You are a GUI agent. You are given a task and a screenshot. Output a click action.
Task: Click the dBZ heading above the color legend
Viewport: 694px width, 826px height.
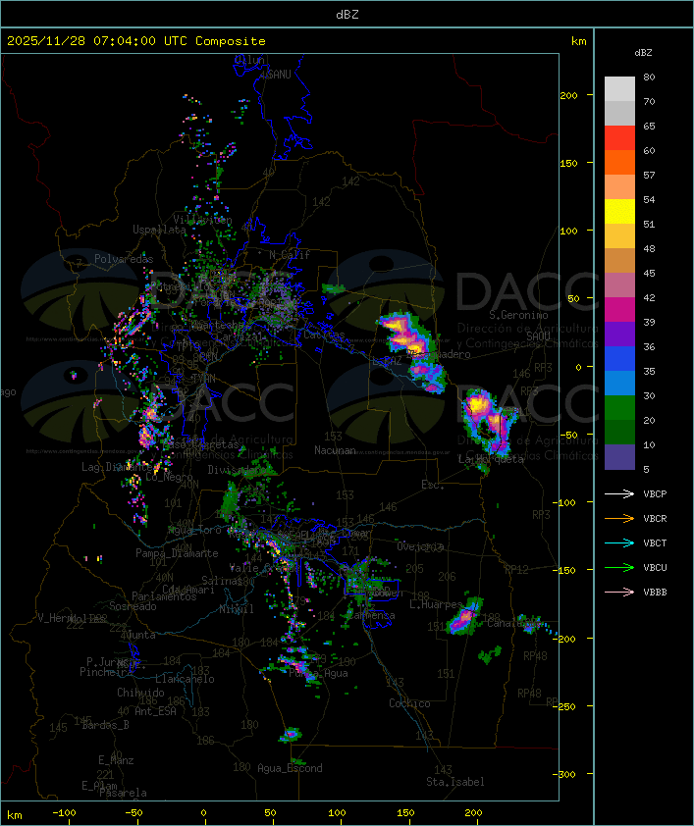[x=643, y=53]
